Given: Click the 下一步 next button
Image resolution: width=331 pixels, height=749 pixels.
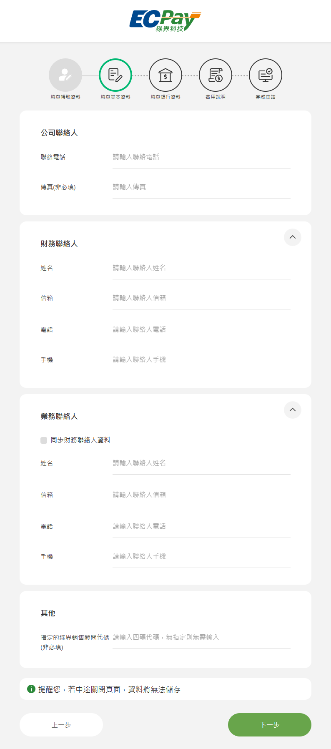Looking at the screenshot, I should pos(269,725).
